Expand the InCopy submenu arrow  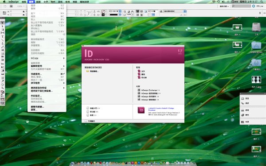coord(64,58)
